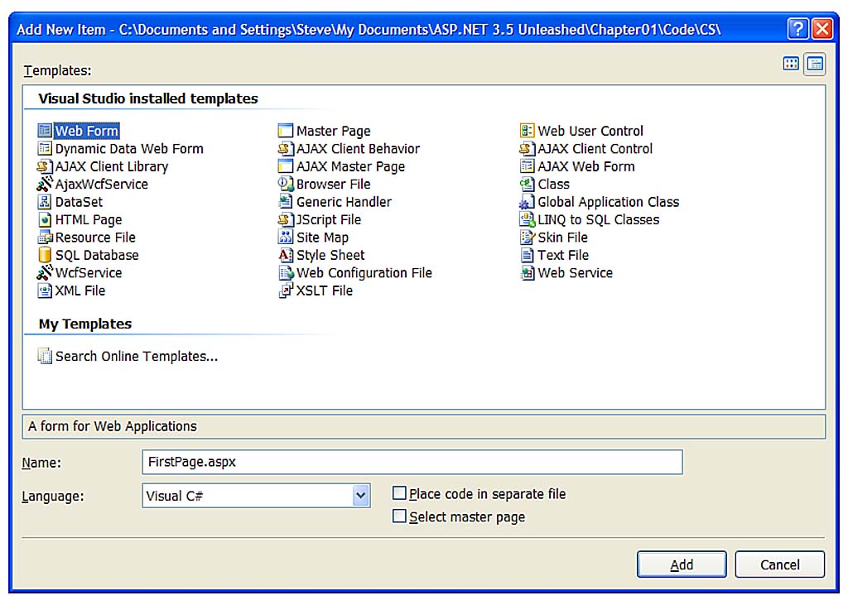Image resolution: width=848 pixels, height=605 pixels.
Task: Pick the XSLT File icon
Action: pyautogui.click(x=286, y=290)
